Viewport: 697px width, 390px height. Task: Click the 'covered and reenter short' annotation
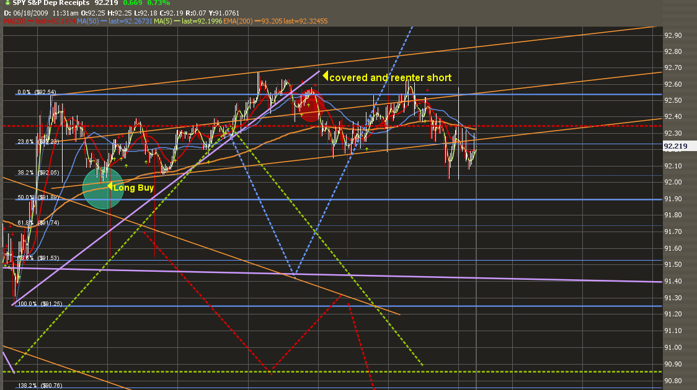tap(390, 77)
